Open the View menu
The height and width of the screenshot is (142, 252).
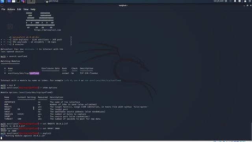[26, 9]
